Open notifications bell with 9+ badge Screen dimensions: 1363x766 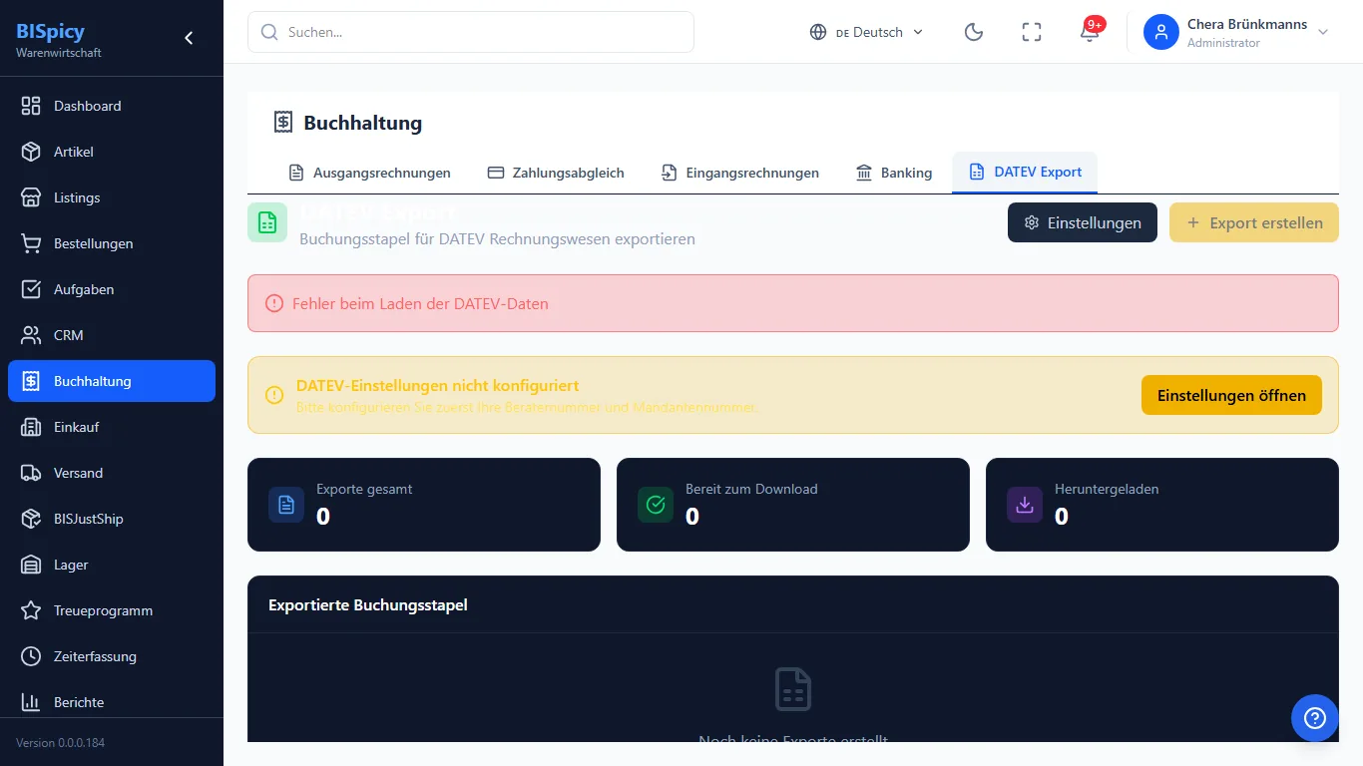pos(1090,32)
